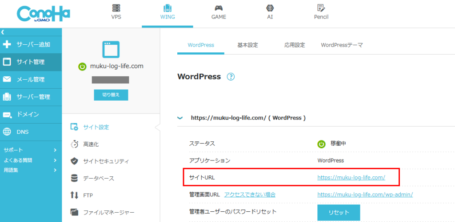Expand the サポート submenu
This screenshot has height=222, width=455.
pyautogui.click(x=30, y=150)
